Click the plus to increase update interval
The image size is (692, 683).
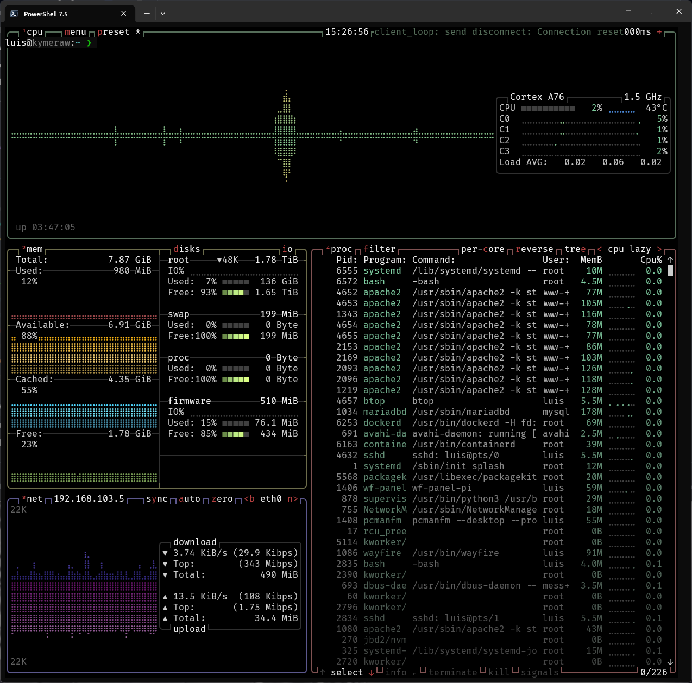pyautogui.click(x=659, y=32)
